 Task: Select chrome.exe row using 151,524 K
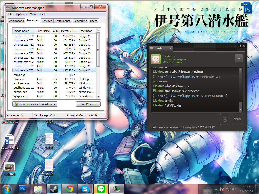click(54, 40)
